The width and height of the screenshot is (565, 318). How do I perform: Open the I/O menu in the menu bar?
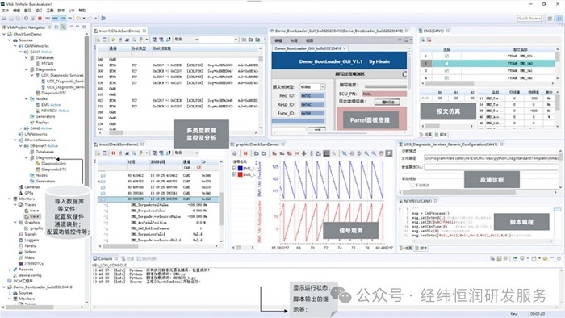(71, 10)
